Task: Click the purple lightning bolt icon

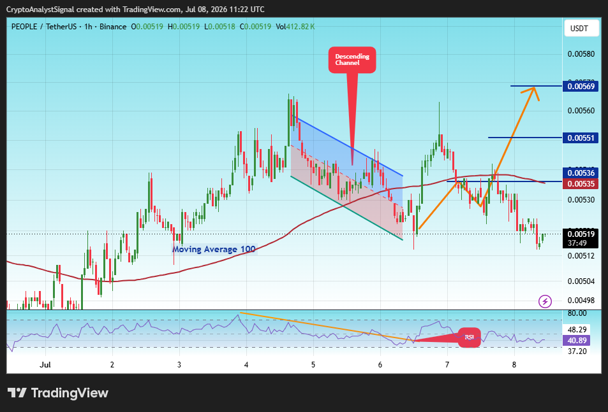Action: point(545,301)
